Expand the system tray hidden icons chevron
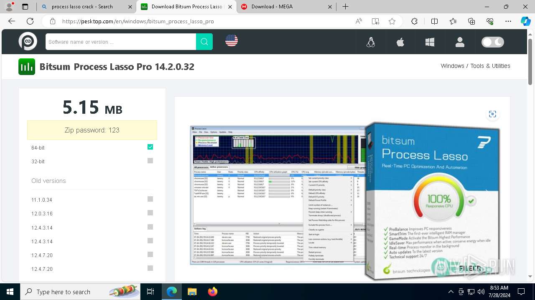 pos(451,292)
